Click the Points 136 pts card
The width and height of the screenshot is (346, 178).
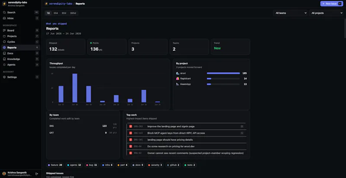tap(107, 47)
